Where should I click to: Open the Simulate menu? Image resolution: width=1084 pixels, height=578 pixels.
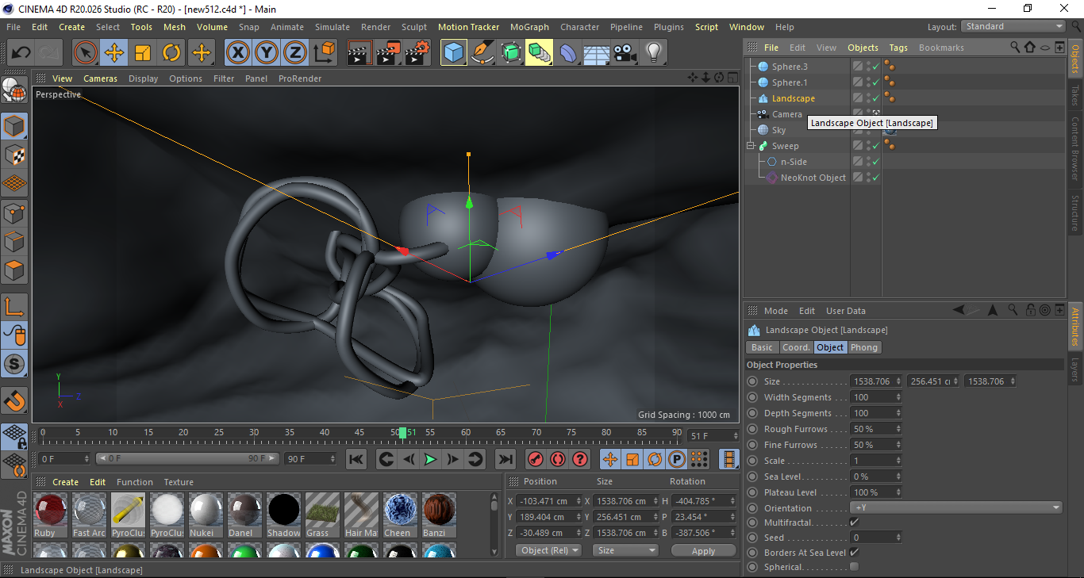[x=332, y=27]
